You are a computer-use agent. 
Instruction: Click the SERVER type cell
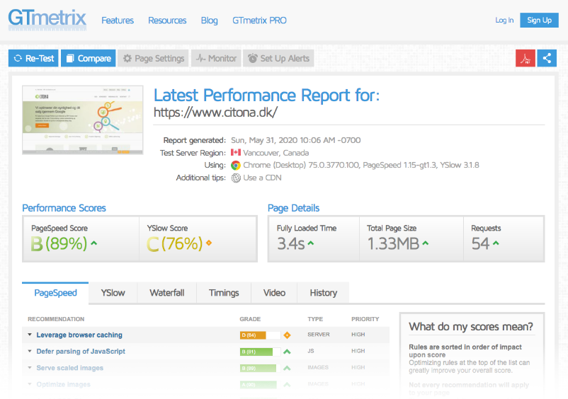319,335
